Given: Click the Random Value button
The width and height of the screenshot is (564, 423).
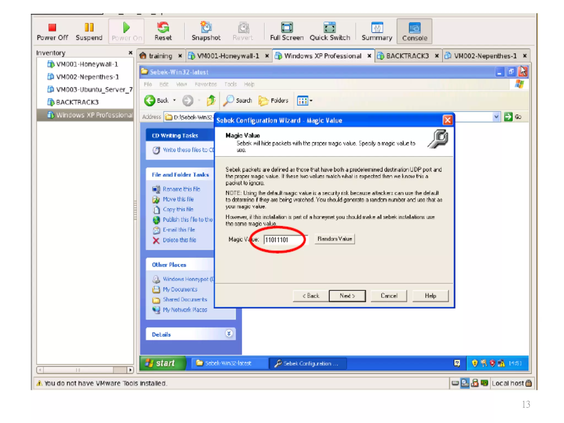Looking at the screenshot, I should click(334, 239).
